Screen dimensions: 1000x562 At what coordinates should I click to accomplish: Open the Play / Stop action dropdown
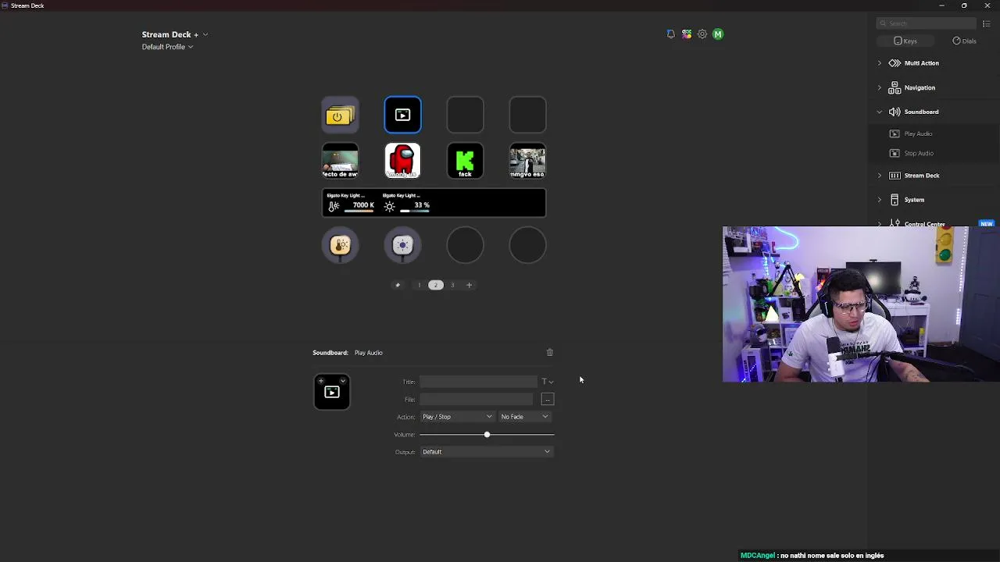[457, 417]
